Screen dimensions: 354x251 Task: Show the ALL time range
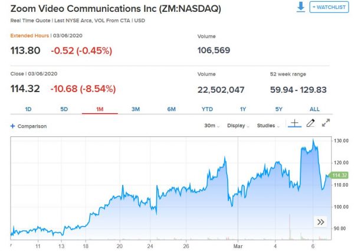(314, 109)
